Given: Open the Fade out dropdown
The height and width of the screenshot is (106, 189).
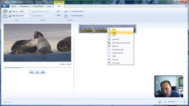Looking at the screenshot, I should click(25, 16).
